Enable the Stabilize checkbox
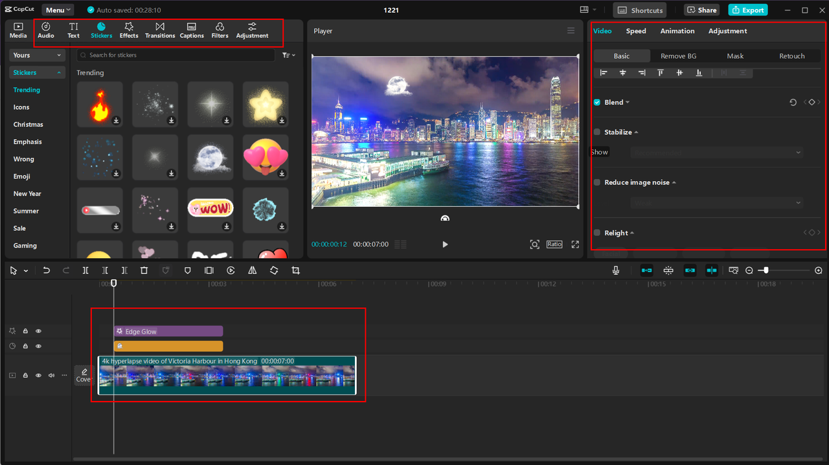The height and width of the screenshot is (465, 829). [x=597, y=132]
